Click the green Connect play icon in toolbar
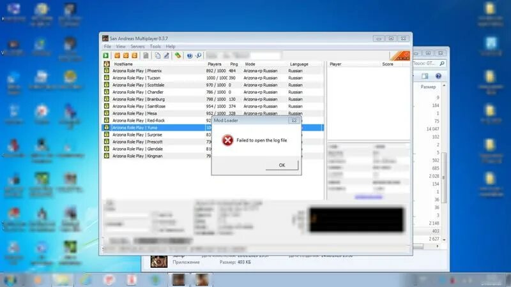511x287 pixels. click(x=106, y=55)
